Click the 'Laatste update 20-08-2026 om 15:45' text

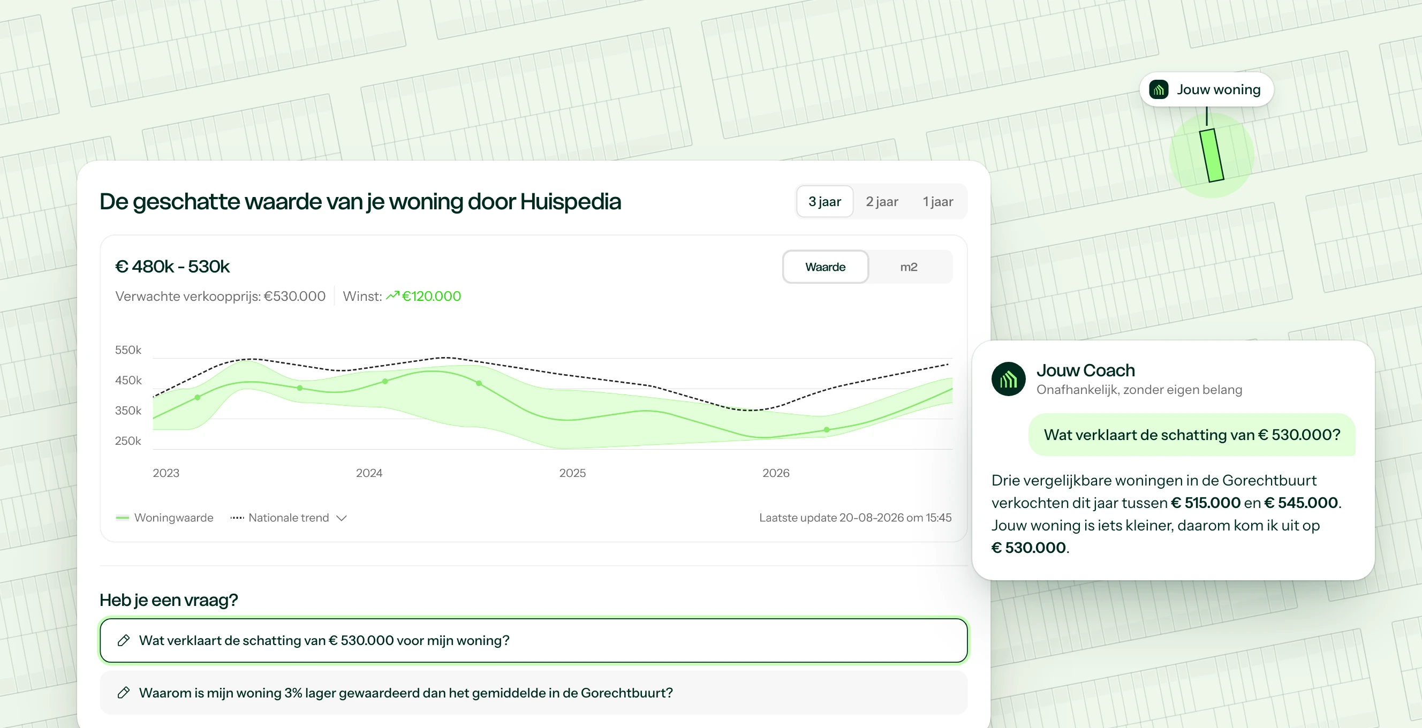pos(855,518)
